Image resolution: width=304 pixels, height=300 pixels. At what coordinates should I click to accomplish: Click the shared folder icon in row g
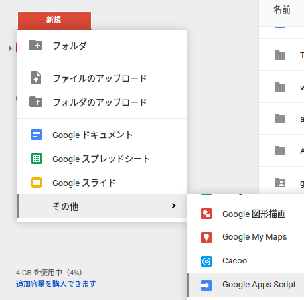[280, 183]
